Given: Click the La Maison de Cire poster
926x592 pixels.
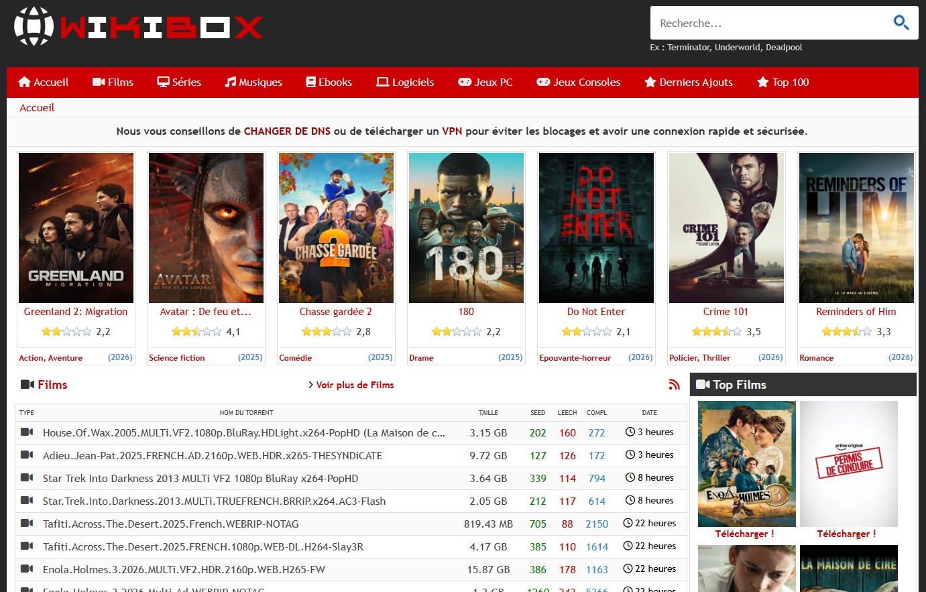Looking at the screenshot, I should coord(849,569).
